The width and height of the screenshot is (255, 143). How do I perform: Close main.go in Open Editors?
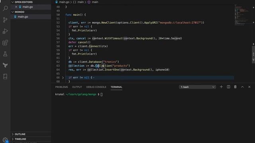tap(16, 7)
